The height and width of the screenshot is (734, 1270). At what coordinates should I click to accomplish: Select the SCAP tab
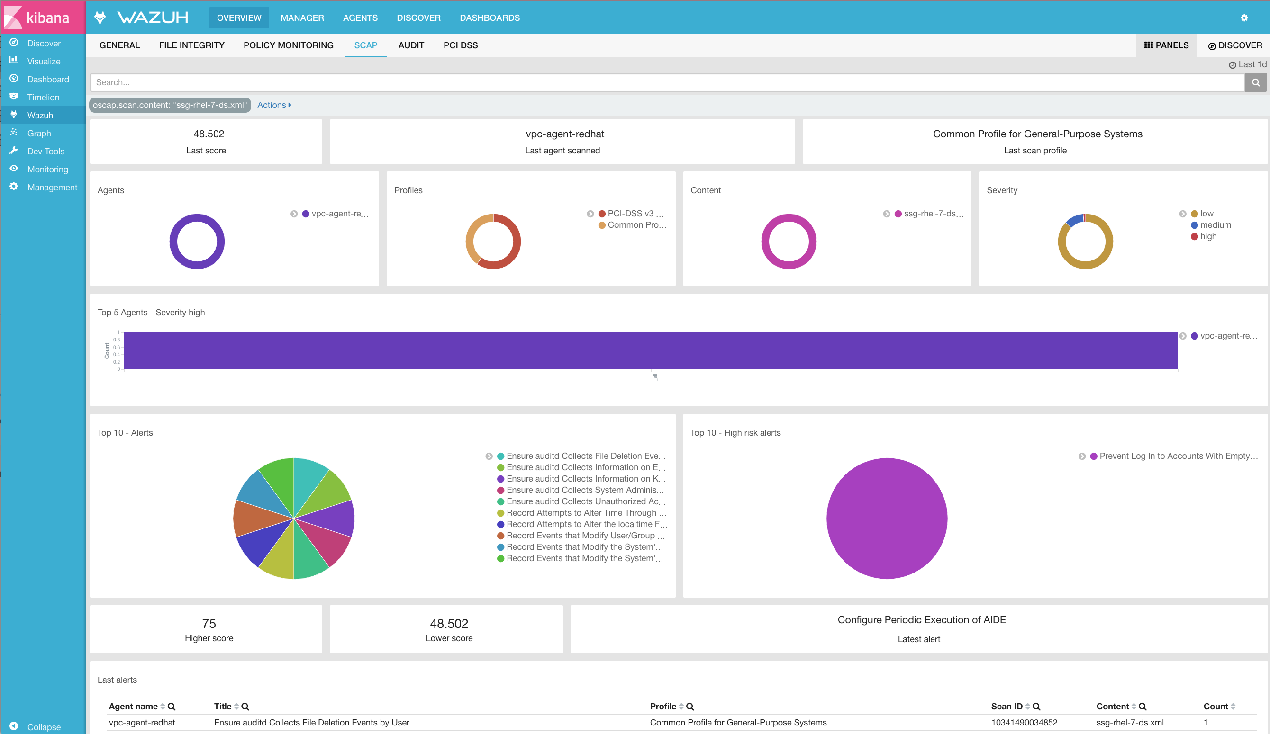pos(364,45)
